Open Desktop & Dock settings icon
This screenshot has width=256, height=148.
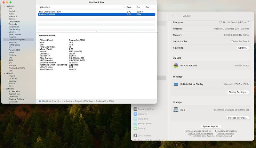135,109
